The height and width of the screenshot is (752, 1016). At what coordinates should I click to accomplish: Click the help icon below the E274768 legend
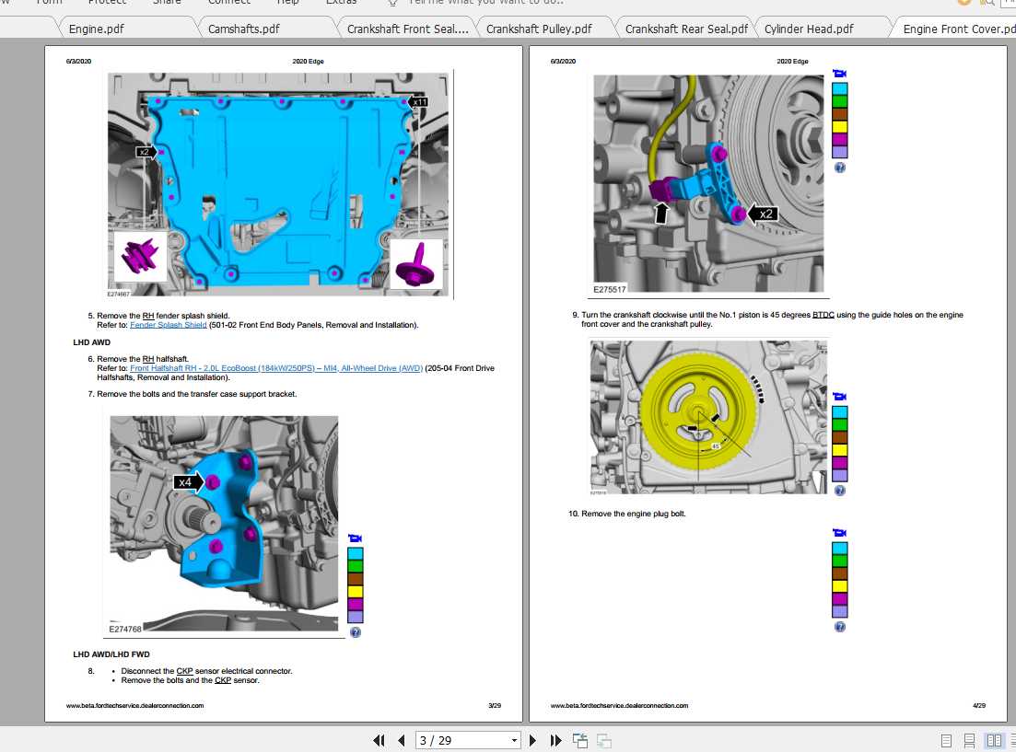coord(355,632)
